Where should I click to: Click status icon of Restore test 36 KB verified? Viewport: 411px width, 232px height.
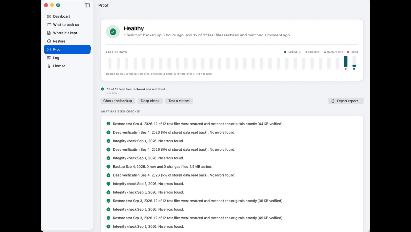(108, 201)
